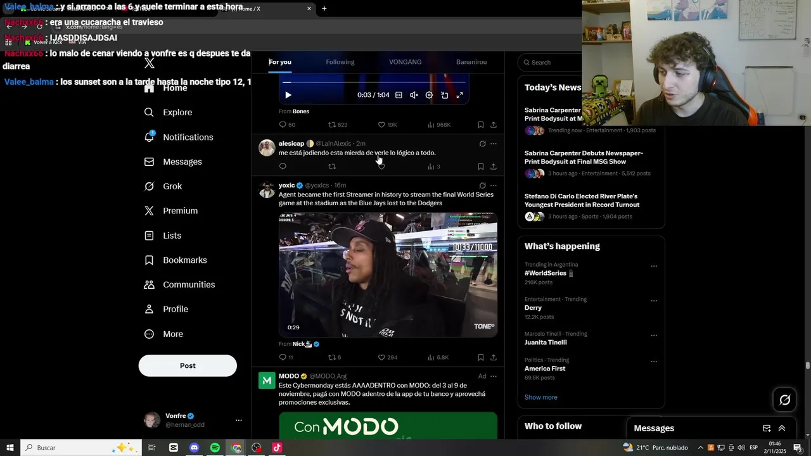
Task: Click Show more under What's happening
Action: tap(541, 397)
